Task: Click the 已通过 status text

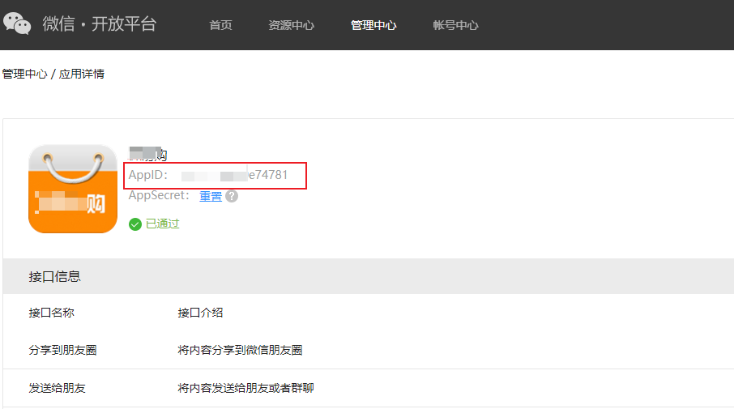Action: 162,224
